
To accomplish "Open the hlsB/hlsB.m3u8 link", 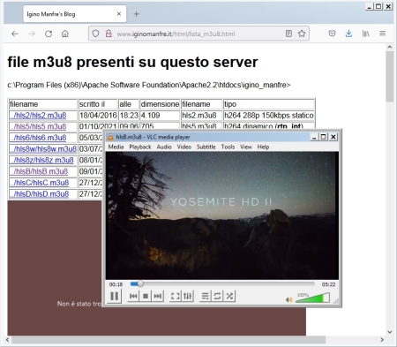I will (x=39, y=171).
